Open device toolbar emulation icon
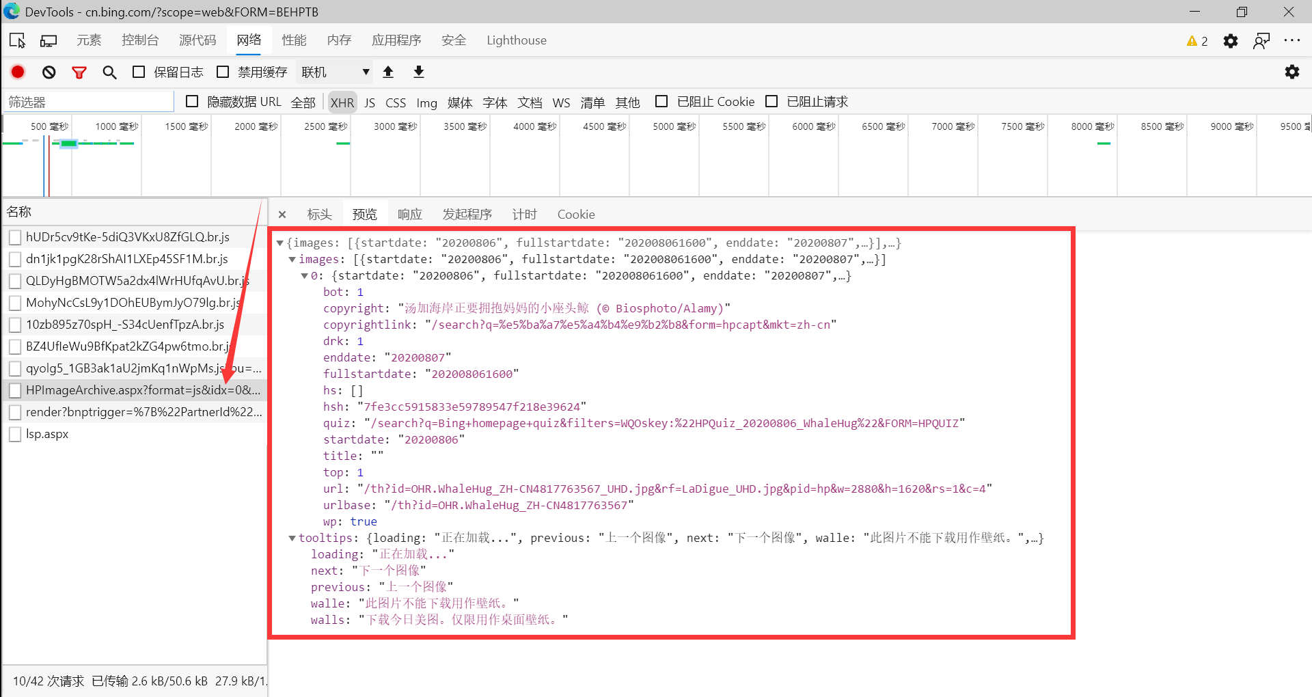 click(x=49, y=40)
